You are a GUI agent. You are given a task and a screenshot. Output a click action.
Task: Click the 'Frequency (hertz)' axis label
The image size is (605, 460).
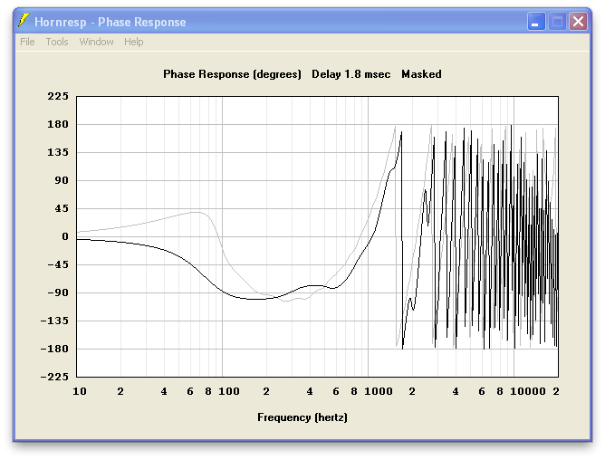pyautogui.click(x=302, y=417)
